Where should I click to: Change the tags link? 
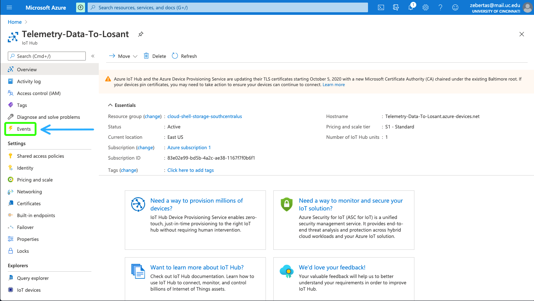pos(128,170)
